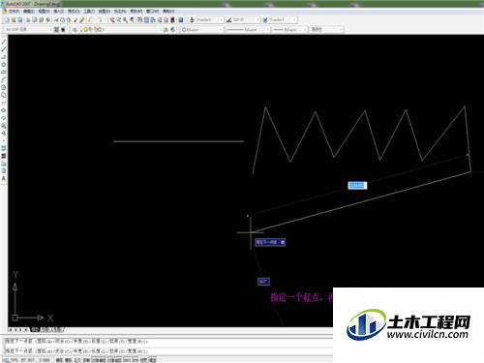The width and height of the screenshot is (484, 363).
Task: Open the lineweight ByLayer dropdown
Action: pyautogui.click(x=289, y=29)
